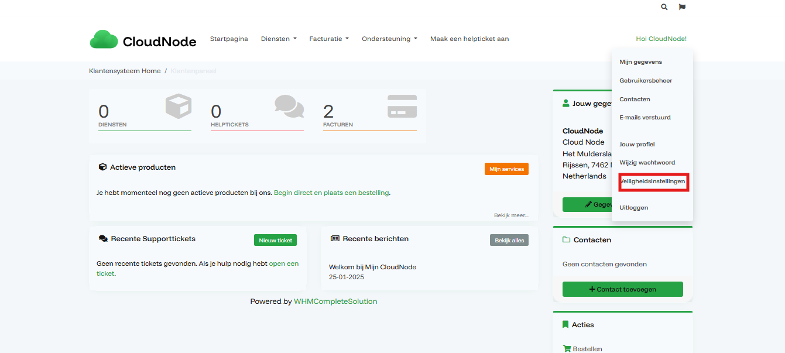
Task: Open the Startpagina nav item
Action: (229, 39)
